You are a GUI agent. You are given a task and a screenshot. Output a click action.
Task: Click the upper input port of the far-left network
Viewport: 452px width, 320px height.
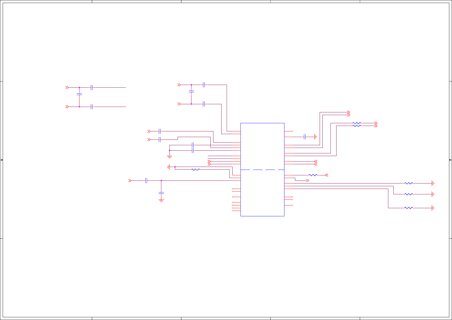tap(67, 88)
